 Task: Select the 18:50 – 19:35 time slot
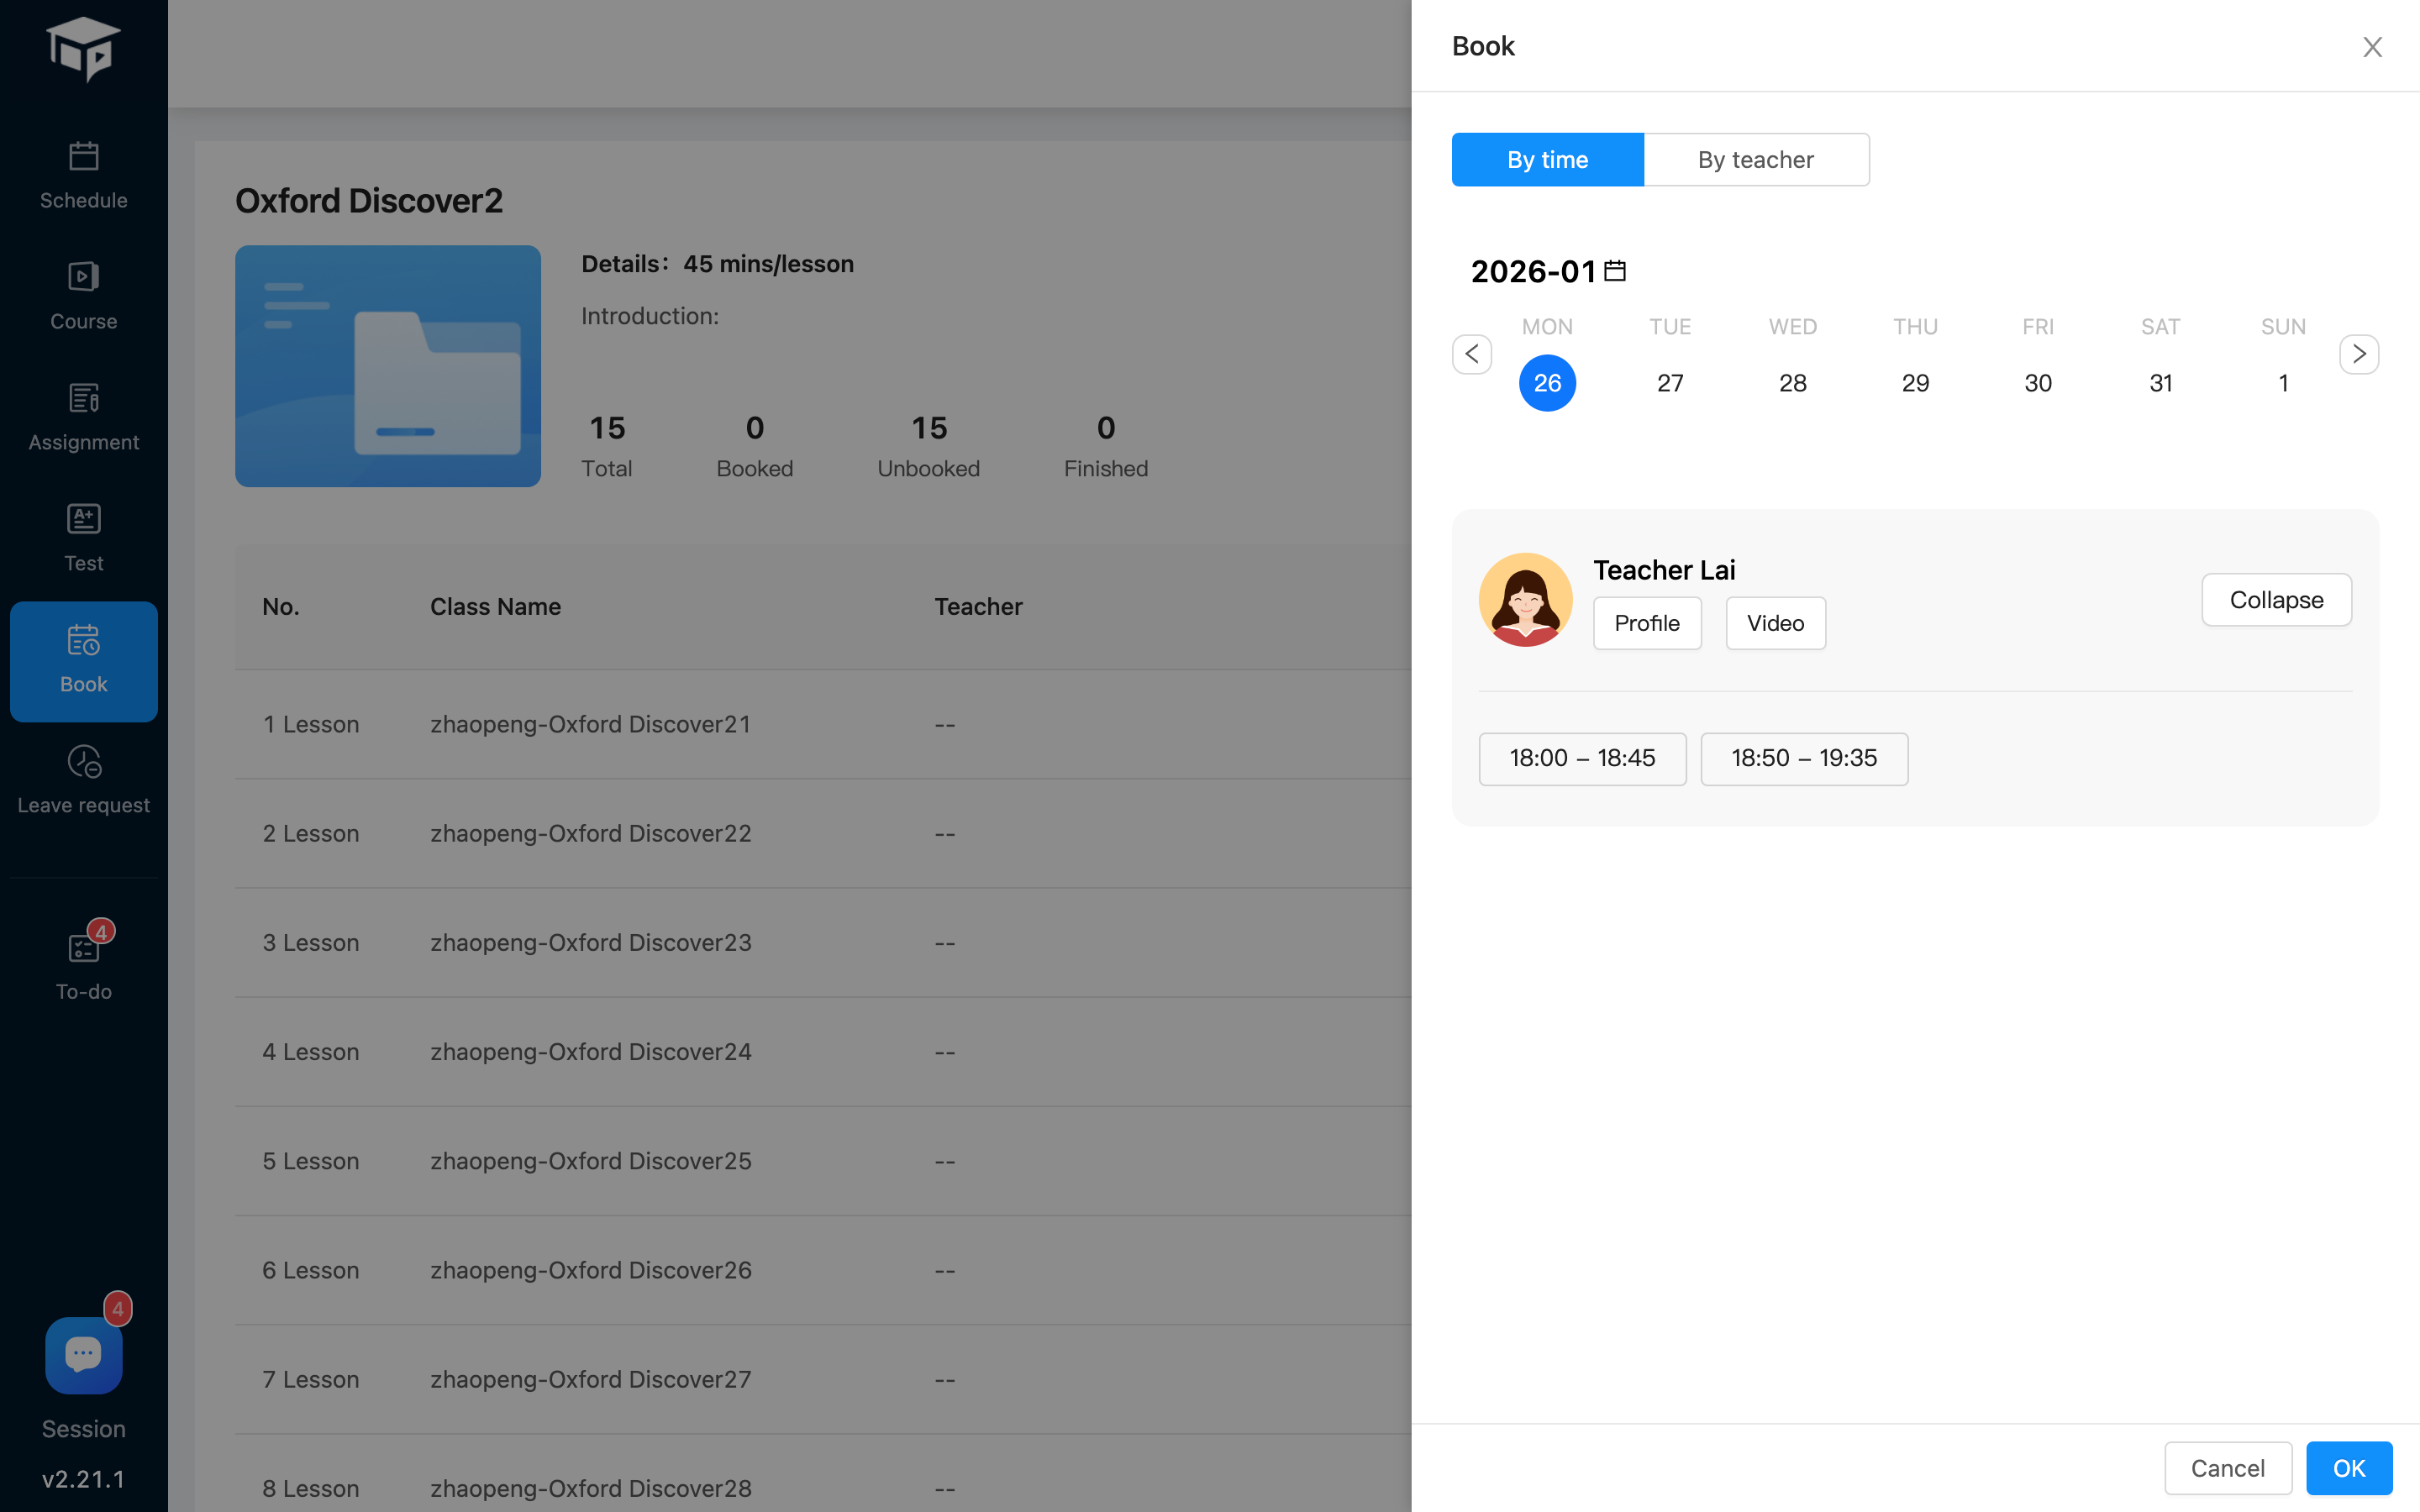(1804, 758)
